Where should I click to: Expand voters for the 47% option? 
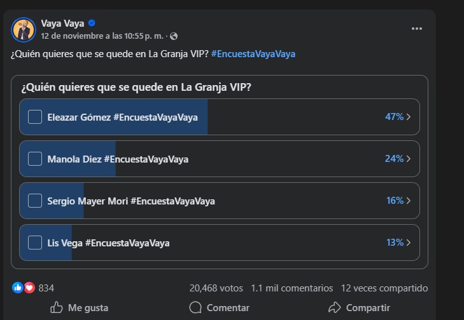pos(408,117)
